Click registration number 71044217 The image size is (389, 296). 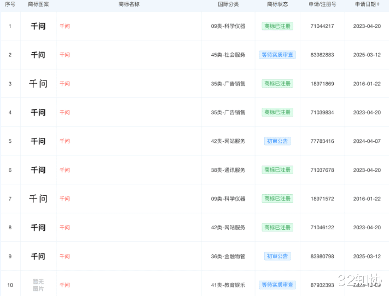coord(322,26)
